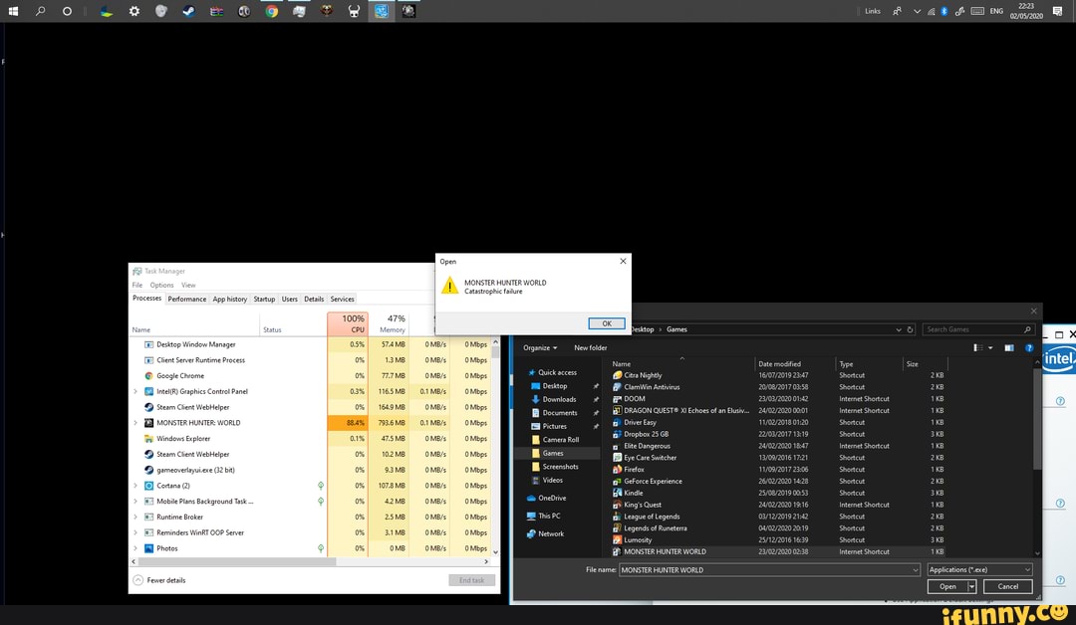Open the view options dropdown arrow
This screenshot has width=1076, height=625.
click(x=990, y=348)
